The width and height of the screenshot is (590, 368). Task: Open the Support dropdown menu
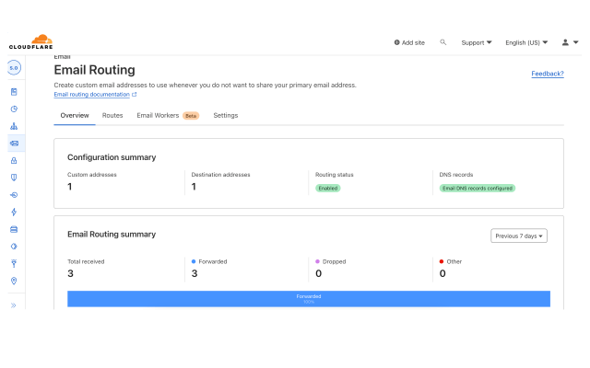[477, 42]
